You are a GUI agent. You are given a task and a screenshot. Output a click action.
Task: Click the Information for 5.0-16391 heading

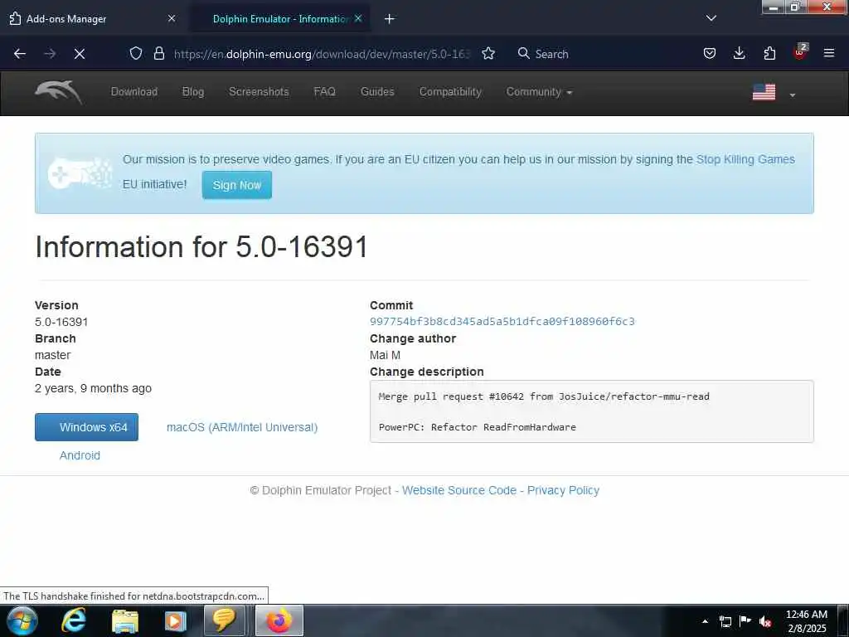pyautogui.click(x=201, y=247)
